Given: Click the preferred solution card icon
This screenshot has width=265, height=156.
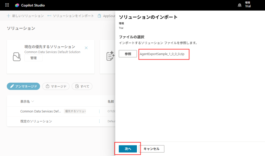Looking at the screenshot, I should pyautogui.click(x=17, y=56).
